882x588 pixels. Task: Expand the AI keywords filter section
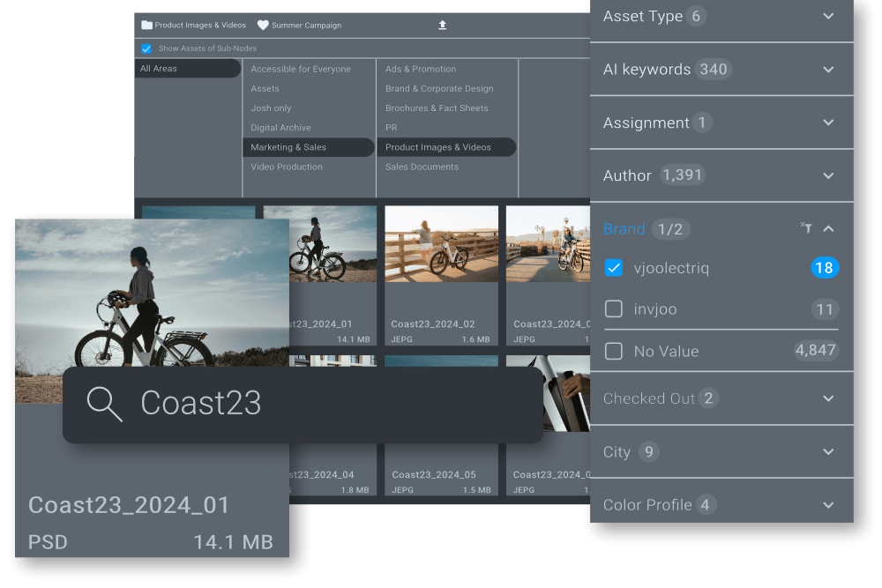pyautogui.click(x=827, y=70)
